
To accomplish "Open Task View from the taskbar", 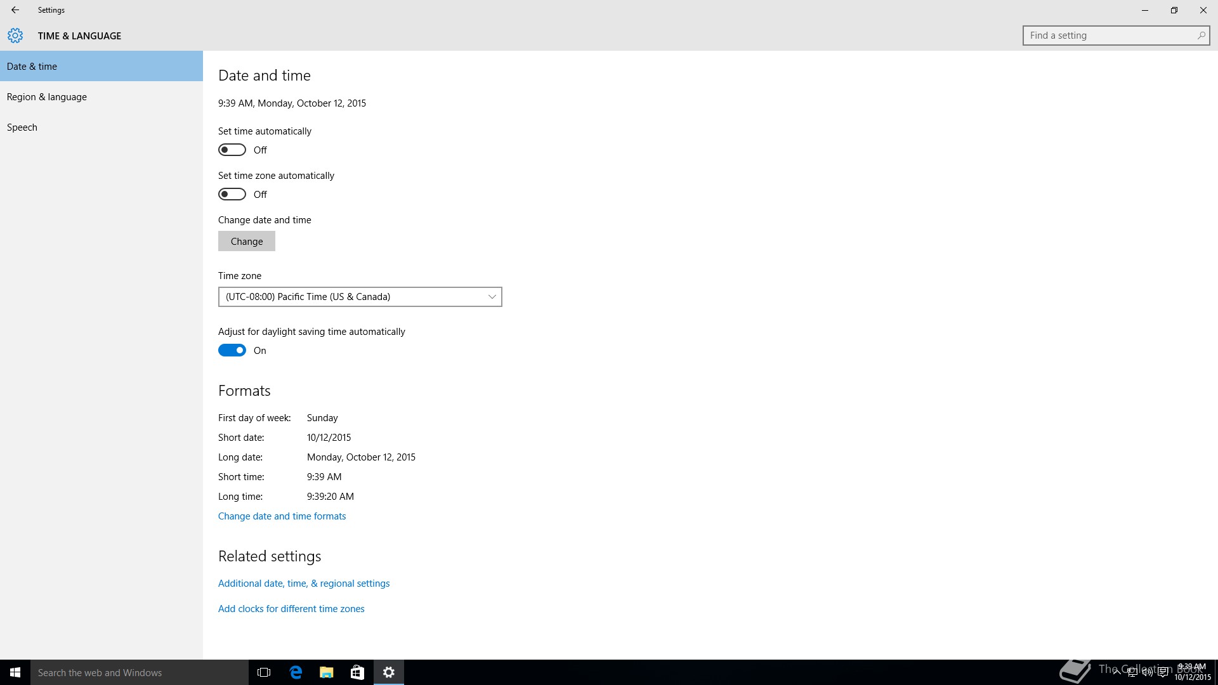I will 264,672.
